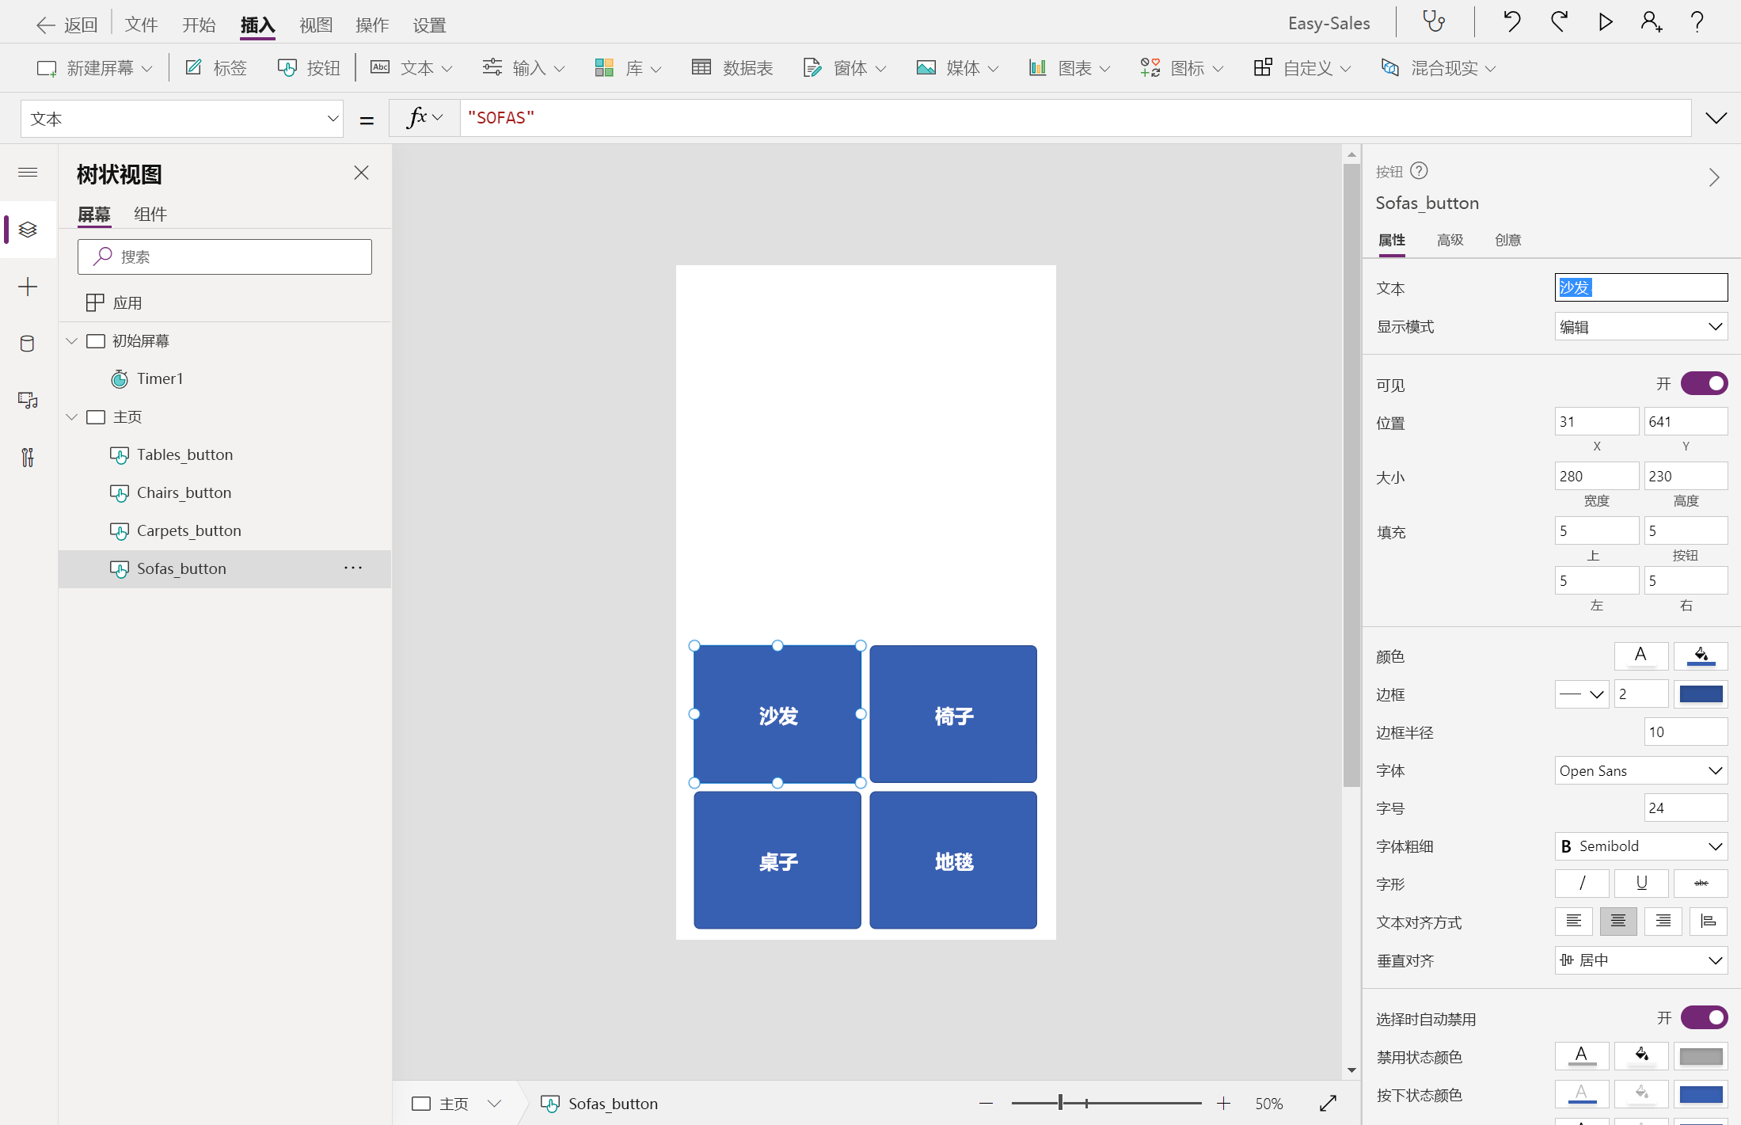Align text right
The image size is (1741, 1125).
[x=1663, y=922]
